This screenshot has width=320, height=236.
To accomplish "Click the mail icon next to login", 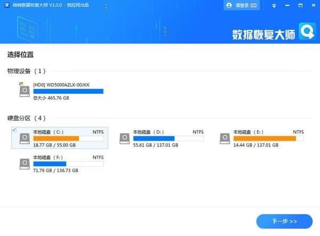I will click(x=253, y=5).
